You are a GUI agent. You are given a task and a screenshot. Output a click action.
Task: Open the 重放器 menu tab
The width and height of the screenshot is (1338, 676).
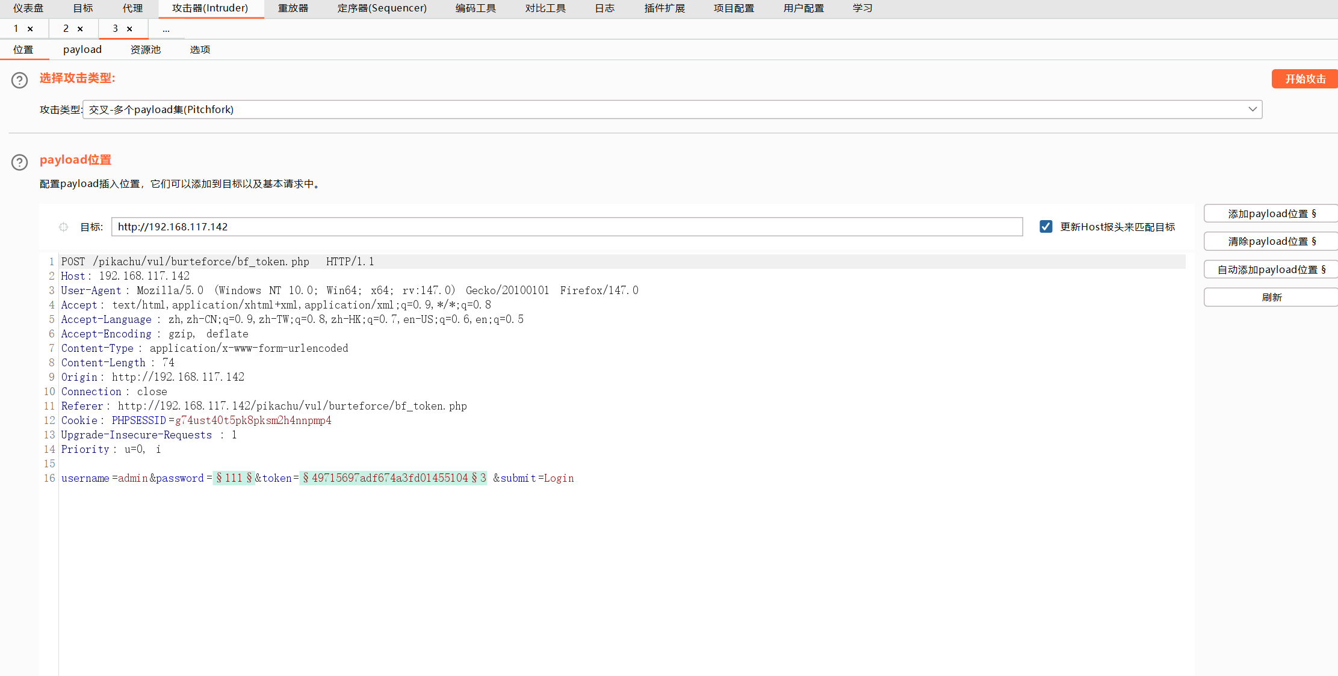[293, 8]
